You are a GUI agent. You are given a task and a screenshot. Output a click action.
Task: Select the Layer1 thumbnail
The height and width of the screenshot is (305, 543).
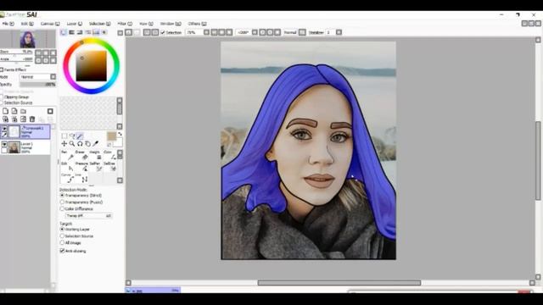(x=14, y=147)
